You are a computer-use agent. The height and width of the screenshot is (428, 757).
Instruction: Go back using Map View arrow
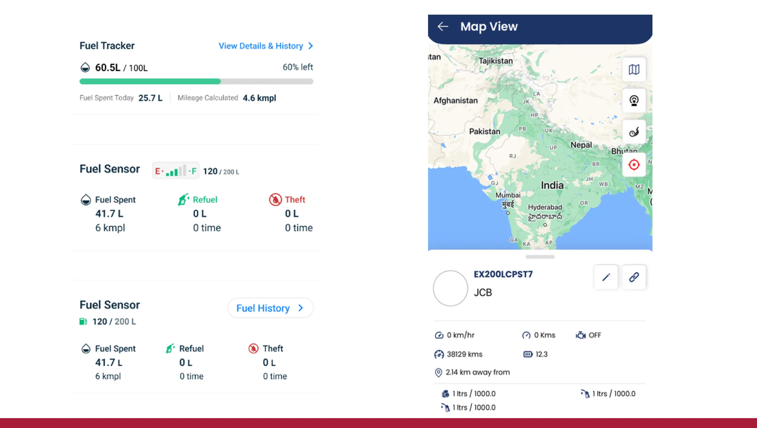(443, 27)
